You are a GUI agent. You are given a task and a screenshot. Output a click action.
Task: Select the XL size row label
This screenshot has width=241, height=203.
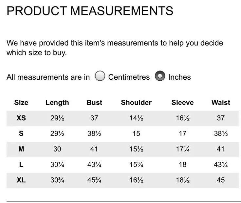(21, 180)
